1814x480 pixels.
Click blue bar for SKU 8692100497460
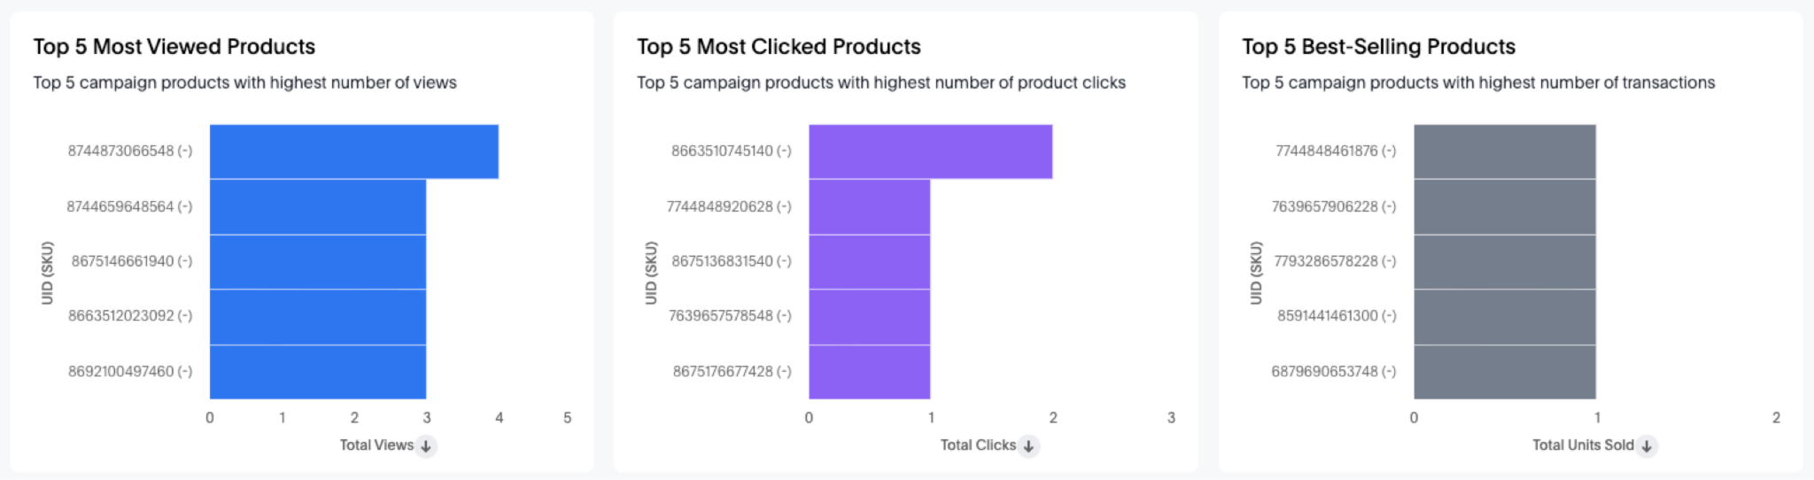coord(317,371)
